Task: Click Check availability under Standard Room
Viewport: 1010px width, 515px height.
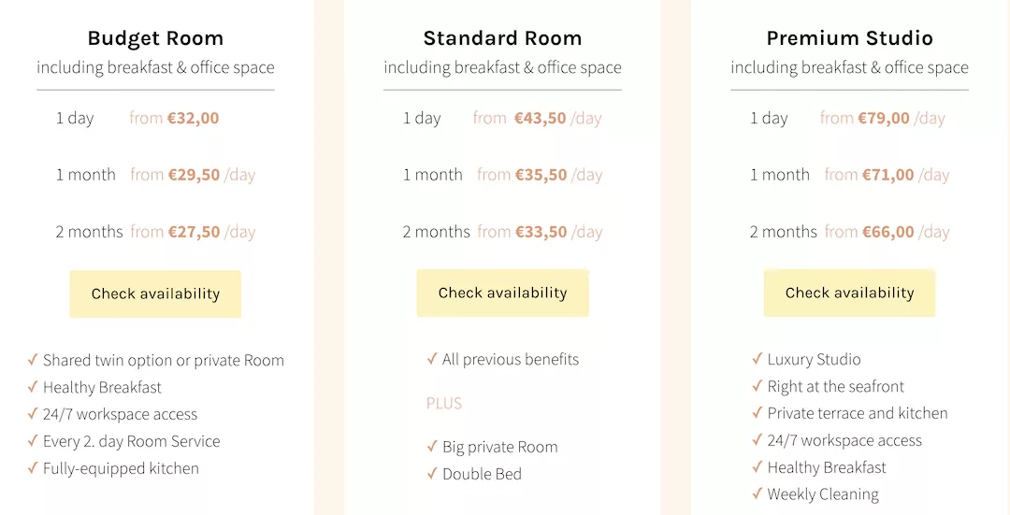Action: pyautogui.click(x=502, y=293)
